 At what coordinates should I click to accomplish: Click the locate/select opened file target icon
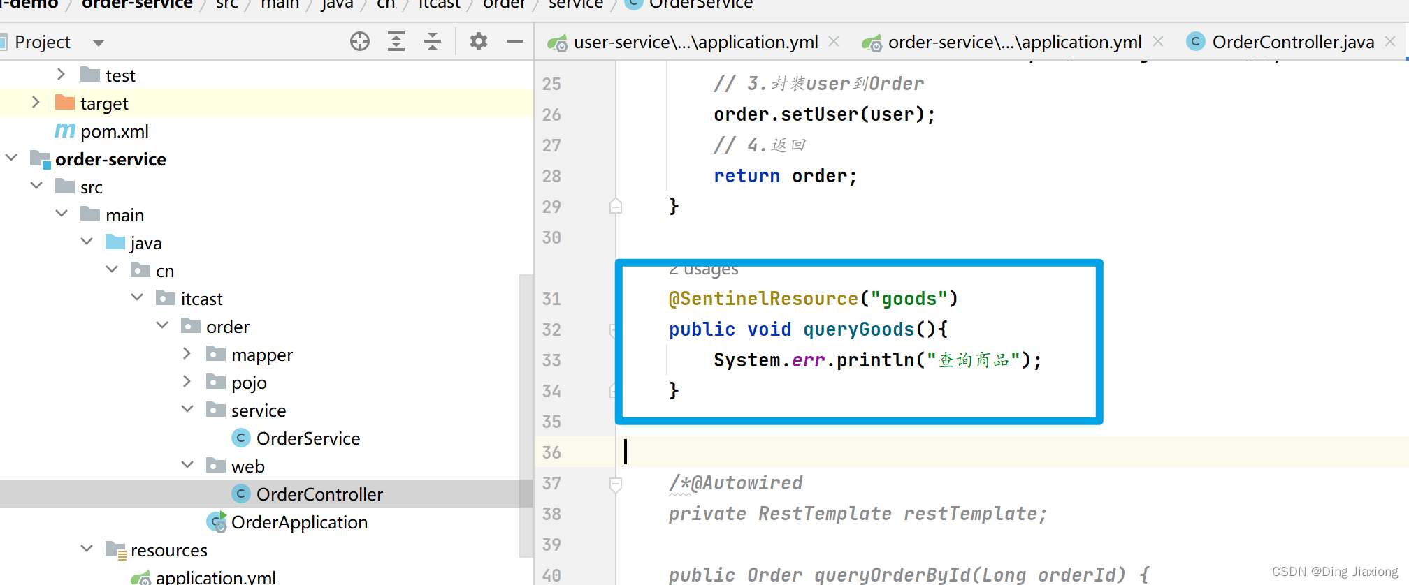(360, 42)
